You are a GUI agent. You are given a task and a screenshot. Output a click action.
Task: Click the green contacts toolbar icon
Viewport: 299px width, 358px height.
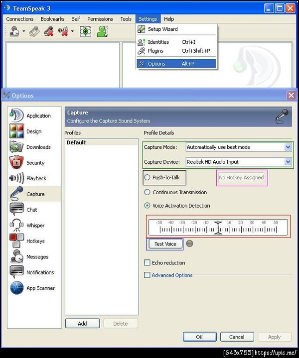tap(103, 31)
